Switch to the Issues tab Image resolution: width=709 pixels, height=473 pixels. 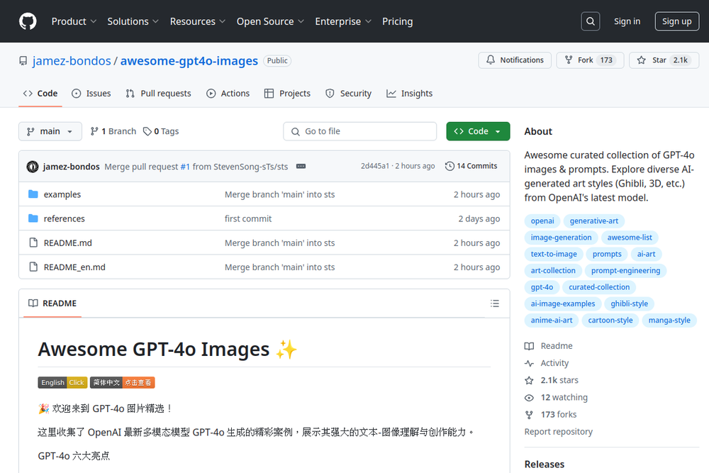tap(91, 93)
